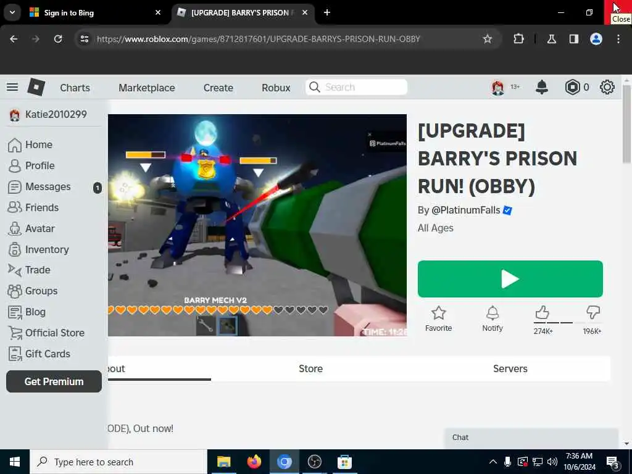The image size is (632, 474).
Task: Close the Sign in to Bing tab
Action: pyautogui.click(x=158, y=12)
